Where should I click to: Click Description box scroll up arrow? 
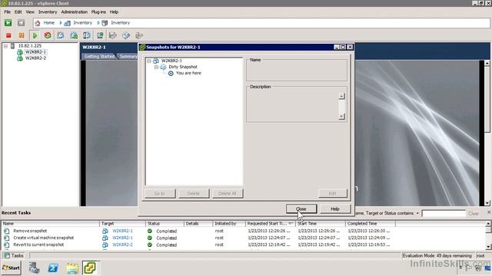point(341,97)
